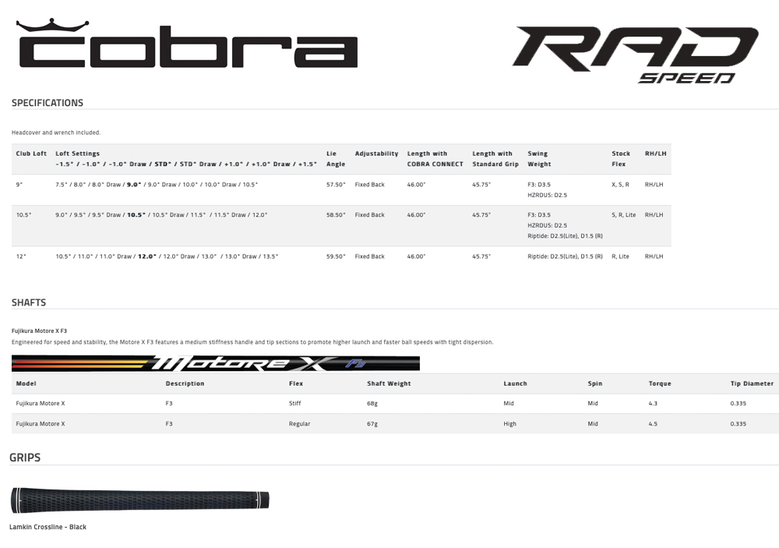Click the Lamkin Crossline grip image
779x548 pixels.
[139, 500]
